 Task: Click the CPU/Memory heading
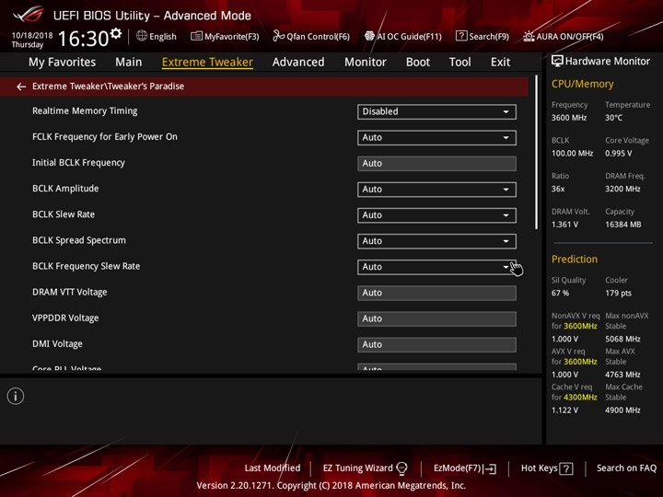coord(582,84)
